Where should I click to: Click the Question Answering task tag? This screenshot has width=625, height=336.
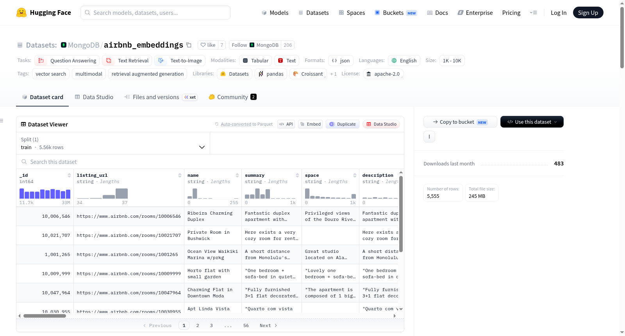point(67,60)
